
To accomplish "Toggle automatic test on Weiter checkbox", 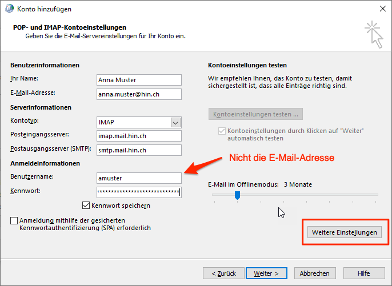I will click(222, 131).
